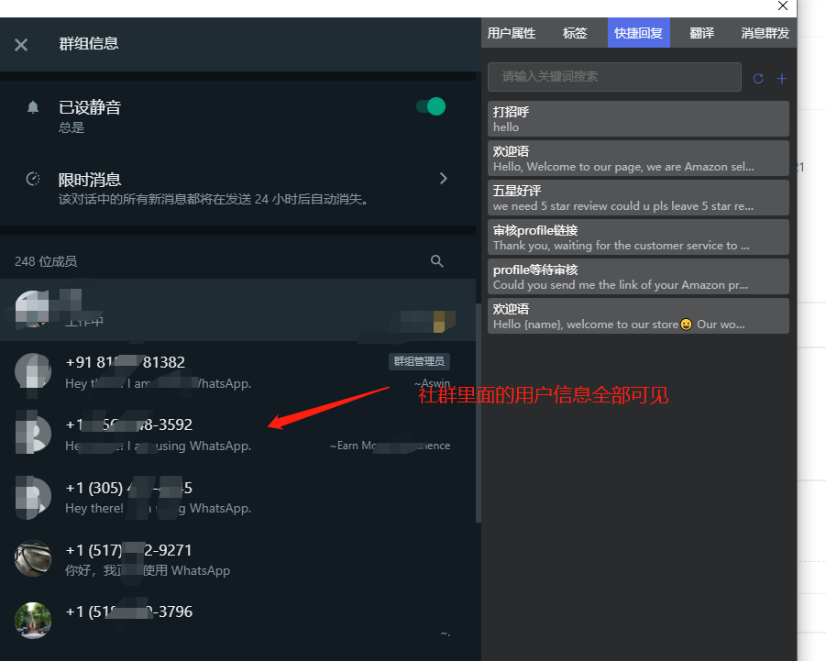826x661 pixels.
Task: Click the 群组管理员 badge
Action: coord(419,361)
